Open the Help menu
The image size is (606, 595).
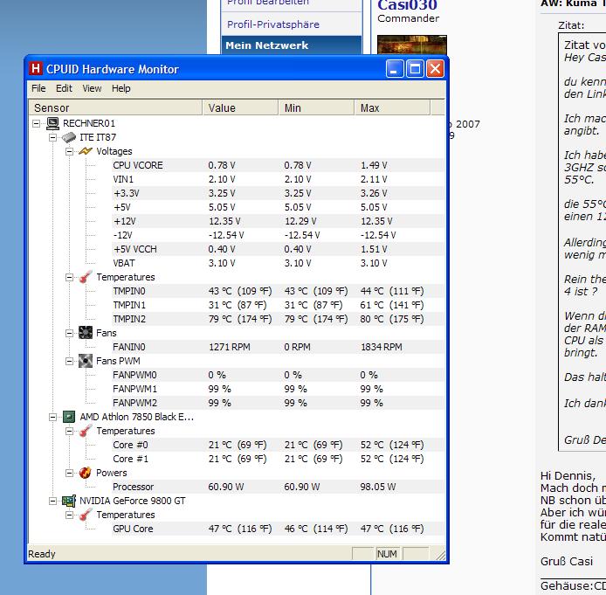pyautogui.click(x=121, y=88)
